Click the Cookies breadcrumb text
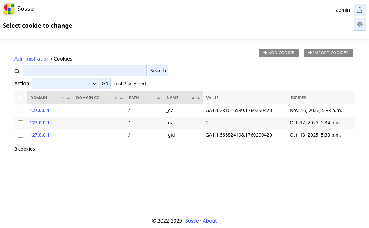The image size is (369, 228). pyautogui.click(x=63, y=59)
